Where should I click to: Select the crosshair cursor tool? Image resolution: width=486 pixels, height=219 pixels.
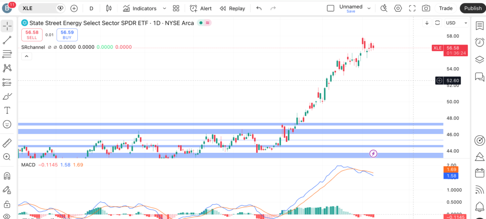coord(7,26)
